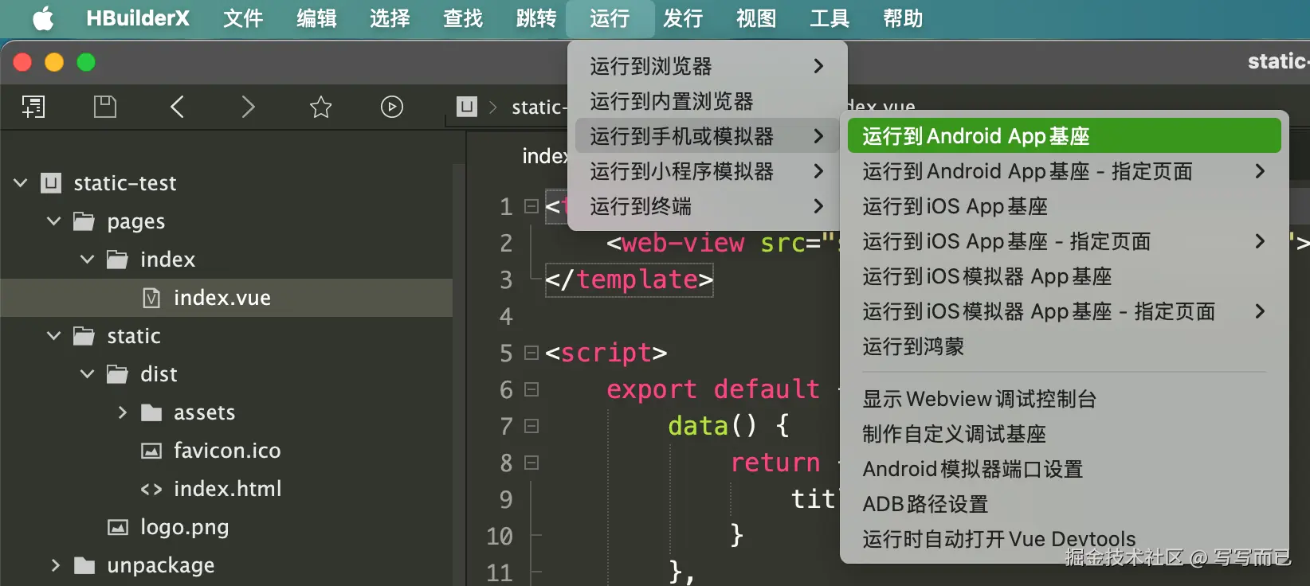Open the 工具 menu
The width and height of the screenshot is (1310, 586).
pyautogui.click(x=830, y=18)
